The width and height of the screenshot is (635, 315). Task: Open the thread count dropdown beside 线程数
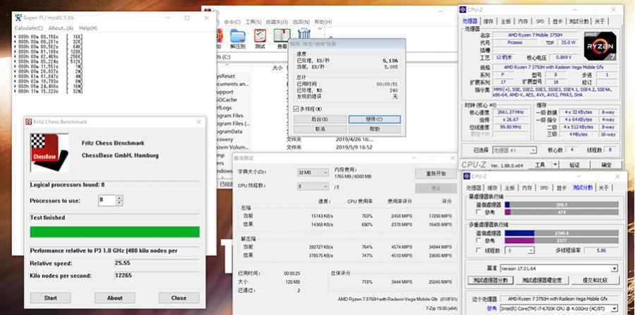click(518, 251)
